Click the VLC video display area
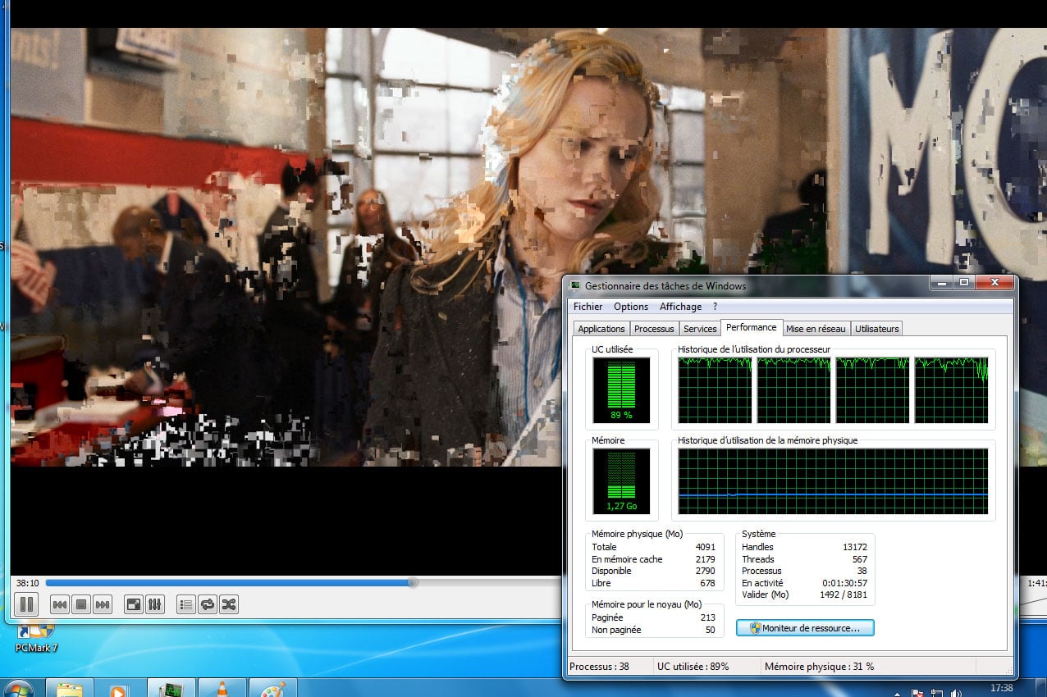The height and width of the screenshot is (697, 1047). [287, 246]
